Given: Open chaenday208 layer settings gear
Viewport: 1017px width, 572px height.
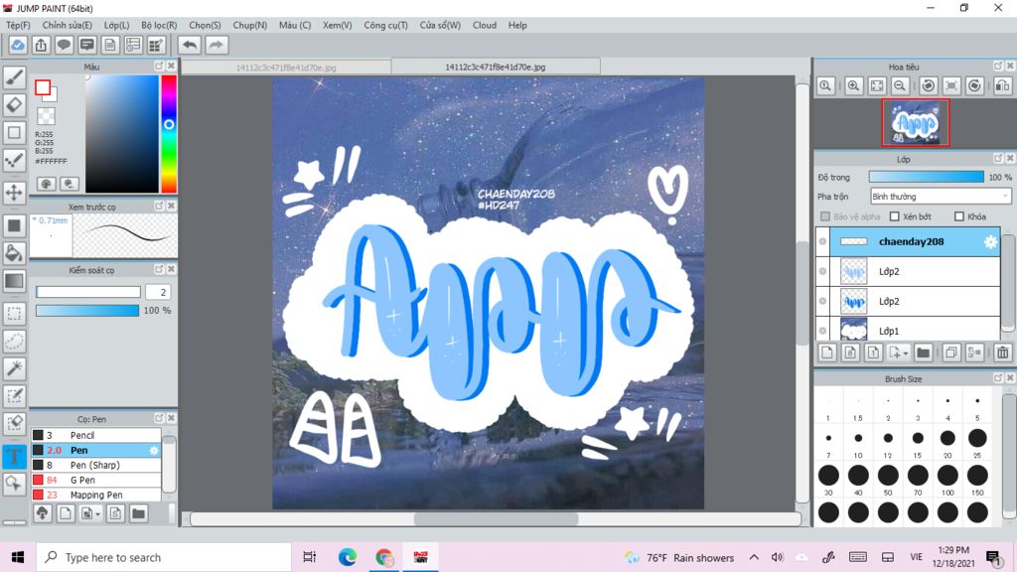Looking at the screenshot, I should click(990, 242).
